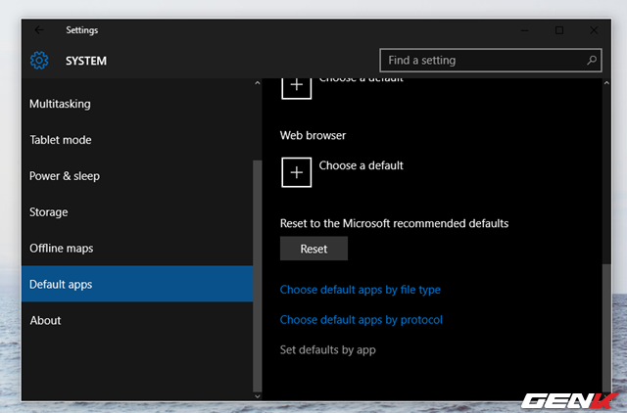Click the cut-off plus box above Web browser
This screenshot has height=413, width=627.
coord(296,88)
